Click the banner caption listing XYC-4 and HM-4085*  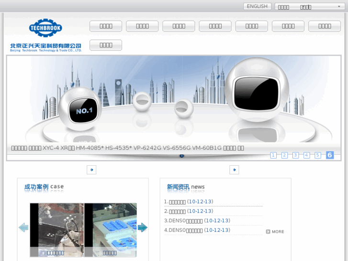coord(128,148)
